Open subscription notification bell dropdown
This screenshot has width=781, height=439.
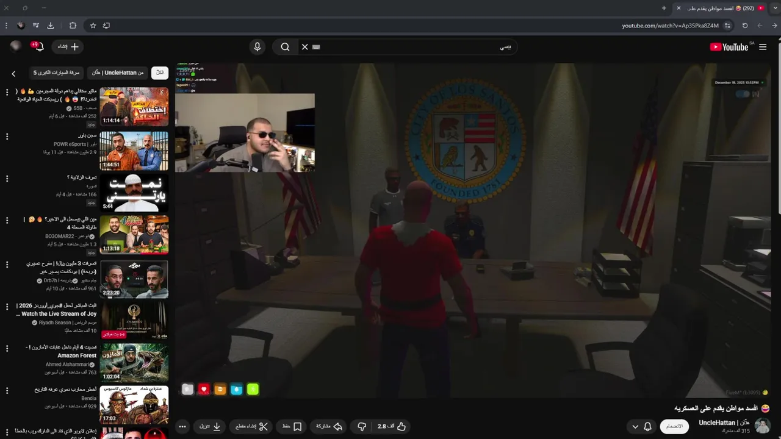click(x=641, y=426)
